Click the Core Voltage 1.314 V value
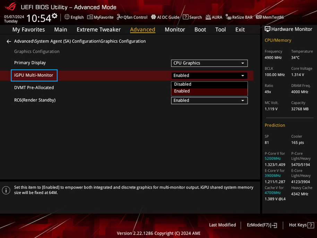The width and height of the screenshot is (317, 238). click(x=298, y=75)
